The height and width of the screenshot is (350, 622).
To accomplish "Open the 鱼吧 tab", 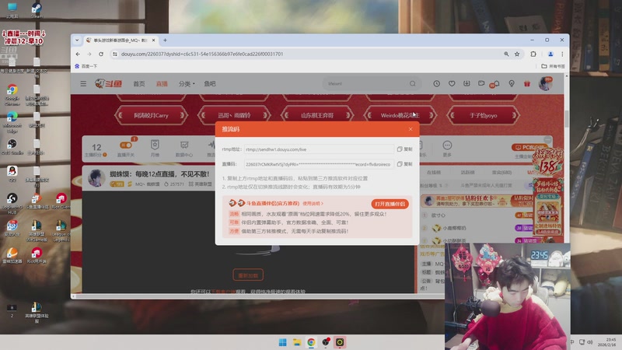I will tap(210, 84).
